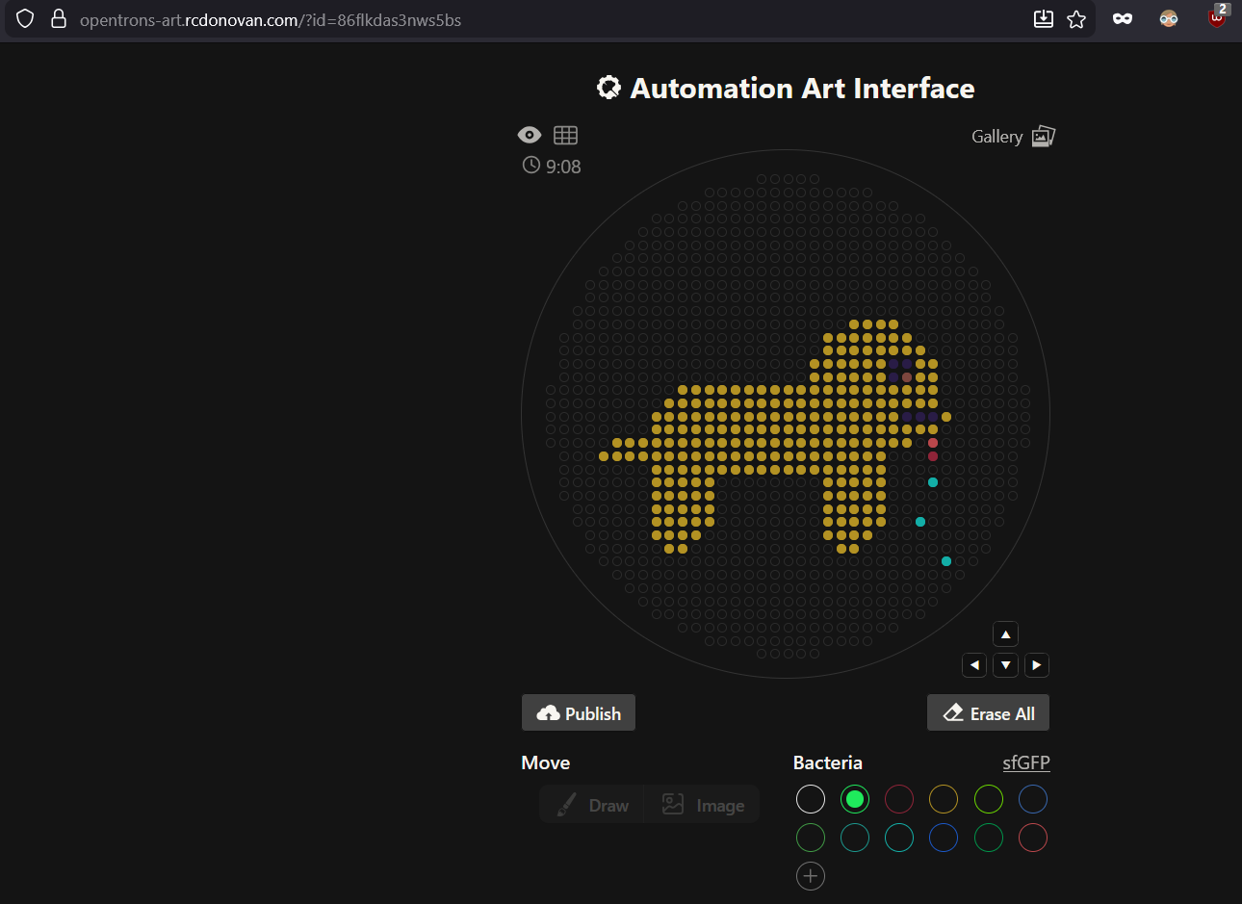Click the up arrow move button
The width and height of the screenshot is (1242, 904).
tap(1005, 634)
